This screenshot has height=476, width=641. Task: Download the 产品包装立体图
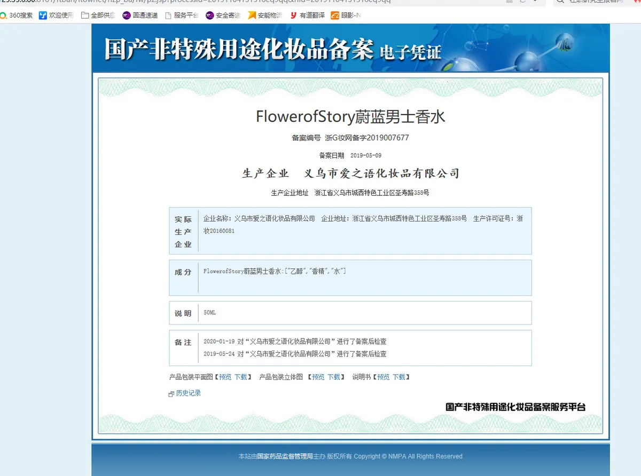click(x=334, y=377)
